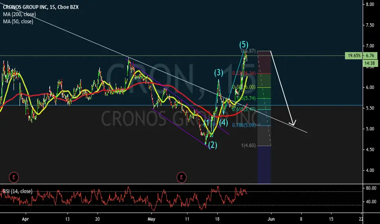Click the RSI axis value 40.00
Viewport: 380px width, 224px height.
click(x=371, y=202)
